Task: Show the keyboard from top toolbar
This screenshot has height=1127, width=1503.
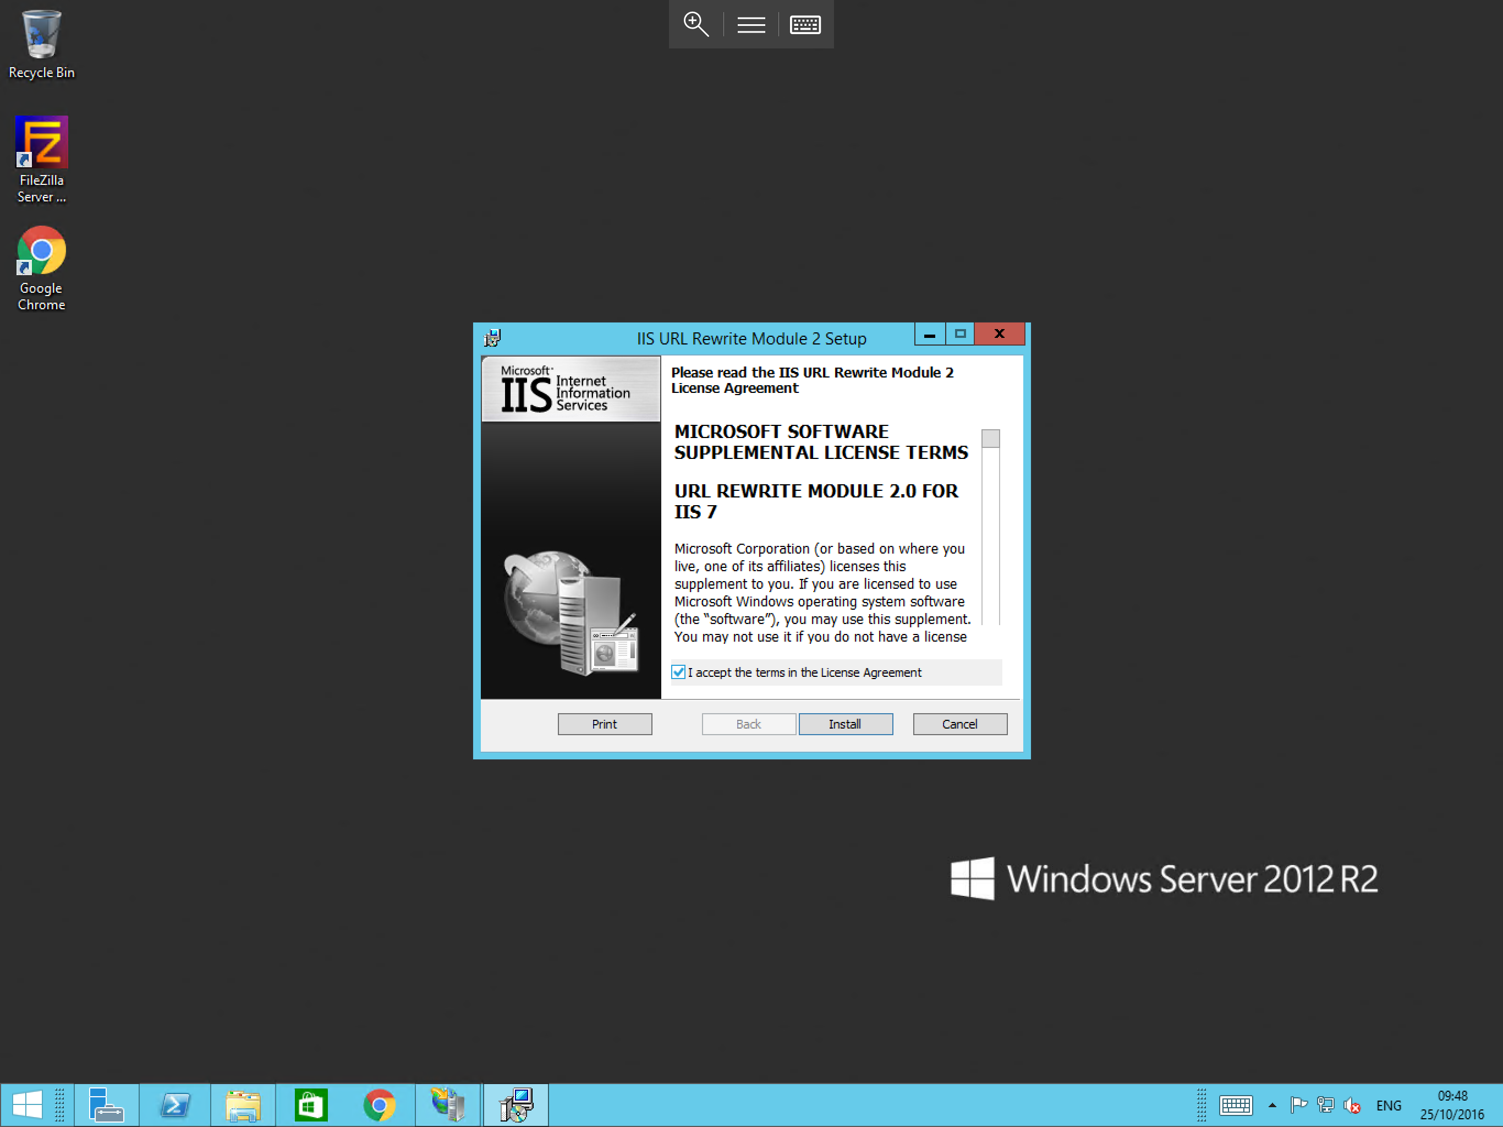Action: click(805, 25)
